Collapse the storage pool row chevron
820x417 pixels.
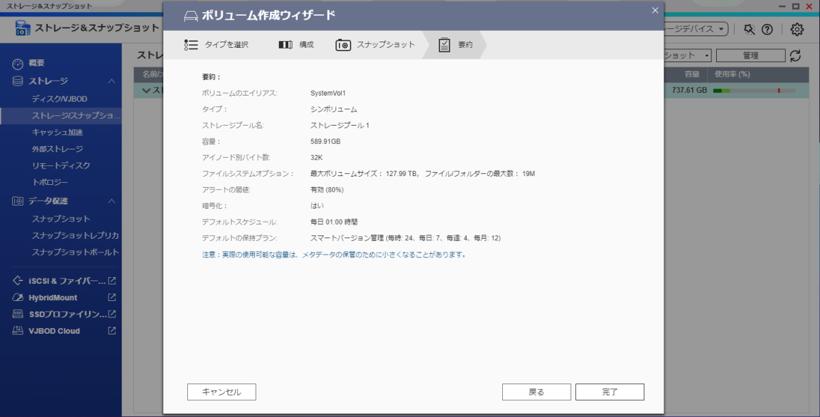[146, 90]
